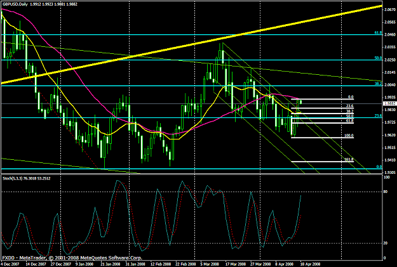Click the 17 Mar 2008 date label
The width and height of the screenshot is (397, 267).
[236, 264]
